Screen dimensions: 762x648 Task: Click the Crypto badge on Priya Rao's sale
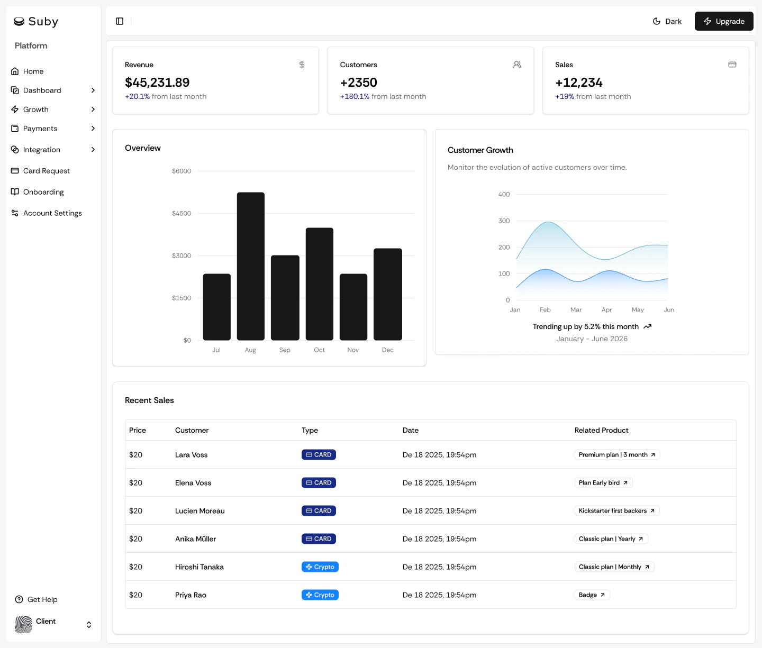coord(320,595)
